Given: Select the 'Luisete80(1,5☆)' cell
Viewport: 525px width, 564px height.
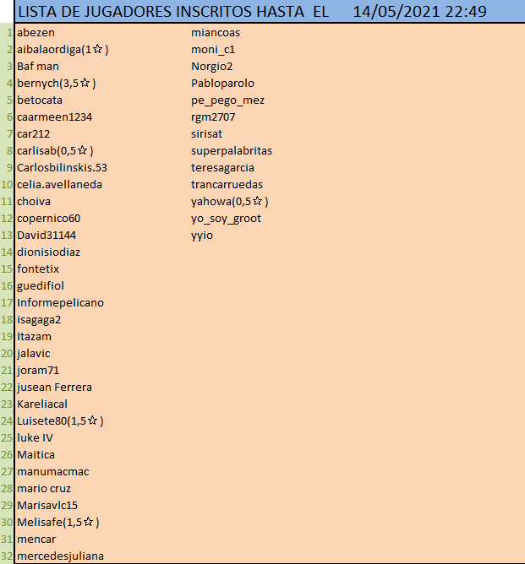Looking at the screenshot, I should coord(60,420).
